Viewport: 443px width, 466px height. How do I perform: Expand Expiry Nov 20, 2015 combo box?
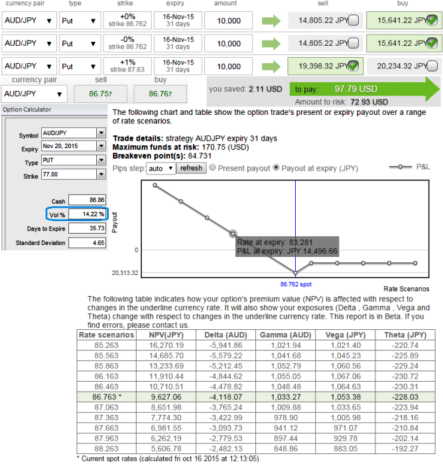pos(101,146)
